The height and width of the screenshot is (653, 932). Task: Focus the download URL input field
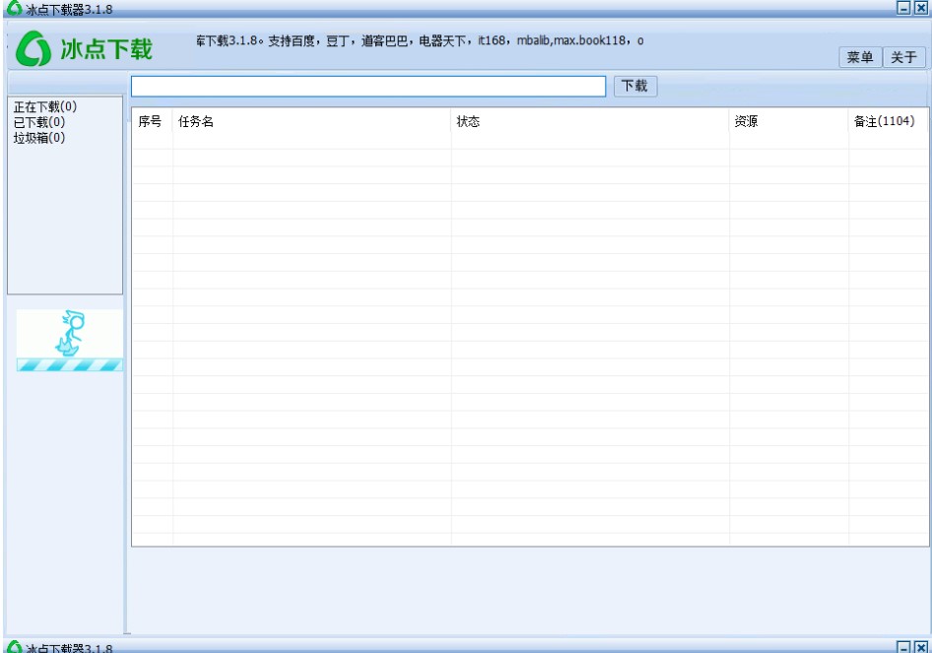368,86
